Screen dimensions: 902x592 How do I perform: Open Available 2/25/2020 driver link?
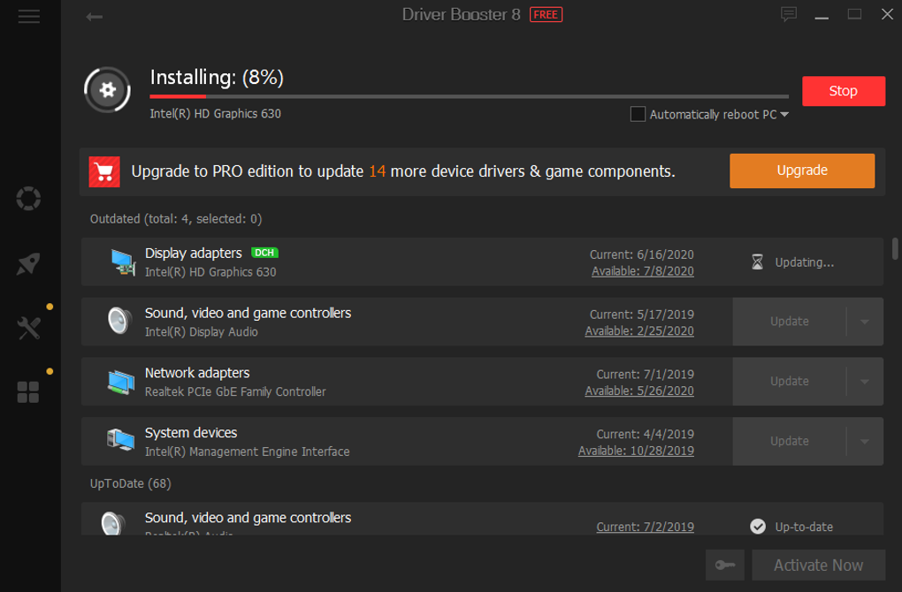[639, 331]
